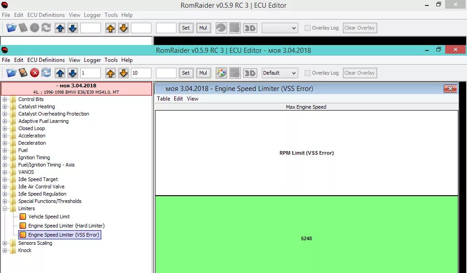Click blue increment-fine arrow in front window

pyautogui.click(x=60, y=73)
